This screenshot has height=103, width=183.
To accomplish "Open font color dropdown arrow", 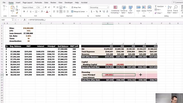I will [x=49, y=11].
